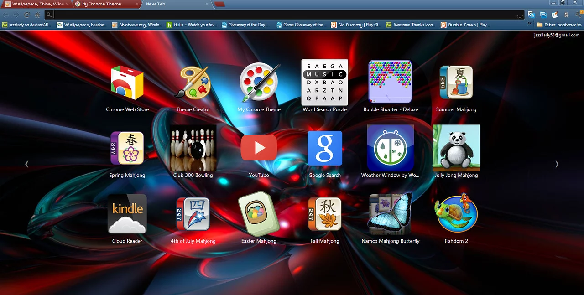The width and height of the screenshot is (584, 295).
Task: Reload the page with the refresh button
Action: pos(27,15)
